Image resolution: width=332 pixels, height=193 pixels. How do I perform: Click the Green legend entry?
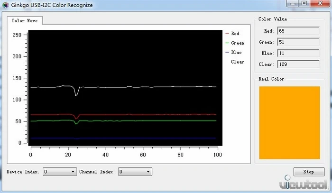pos(235,43)
